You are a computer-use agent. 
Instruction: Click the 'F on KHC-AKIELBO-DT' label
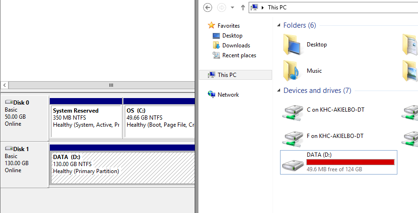(x=335, y=136)
